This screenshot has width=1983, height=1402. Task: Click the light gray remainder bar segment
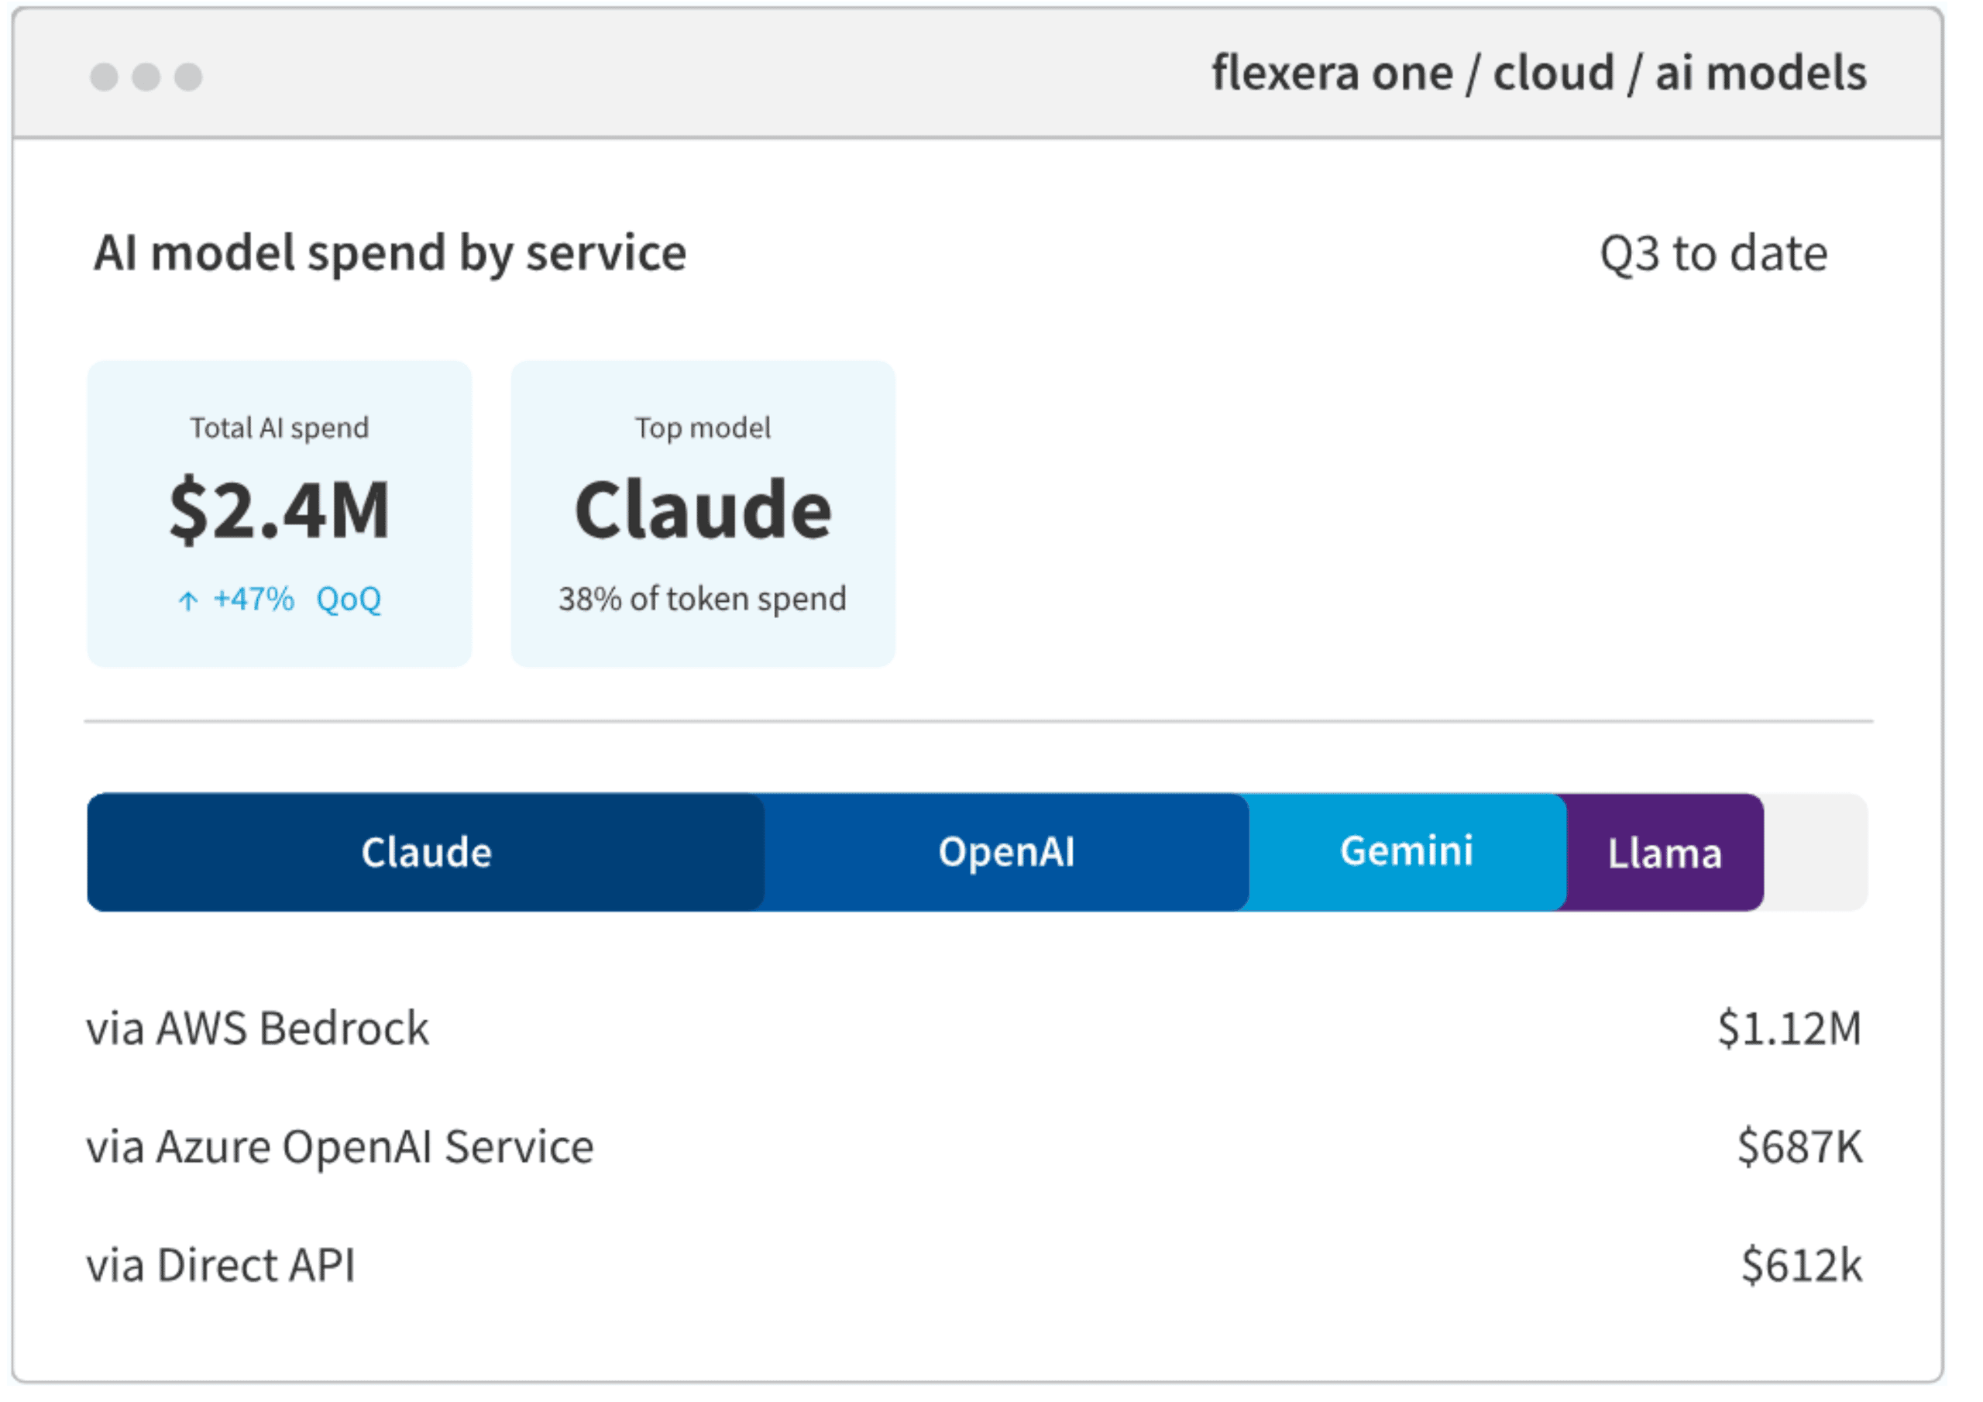[x=1816, y=852]
